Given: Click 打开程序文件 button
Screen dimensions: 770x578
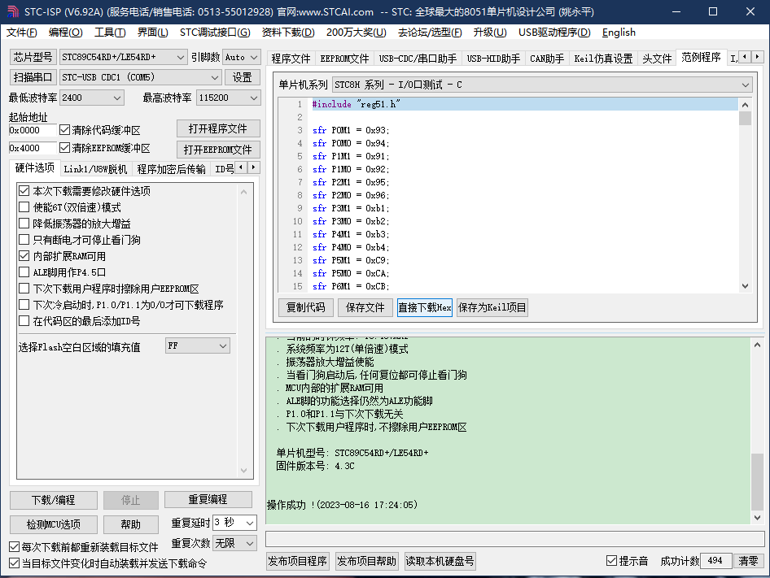Looking at the screenshot, I should click(x=218, y=128).
